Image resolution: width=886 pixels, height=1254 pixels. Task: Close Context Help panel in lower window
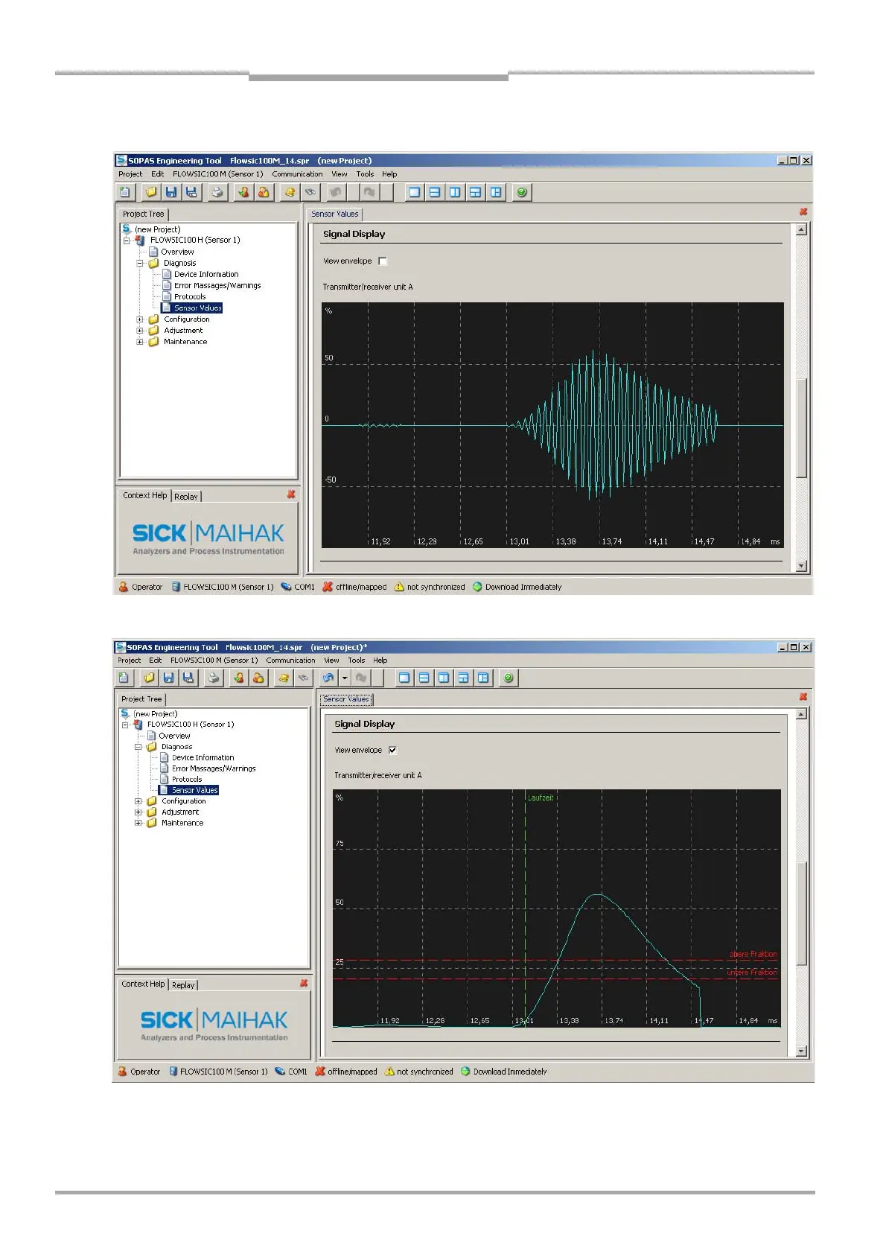[304, 984]
